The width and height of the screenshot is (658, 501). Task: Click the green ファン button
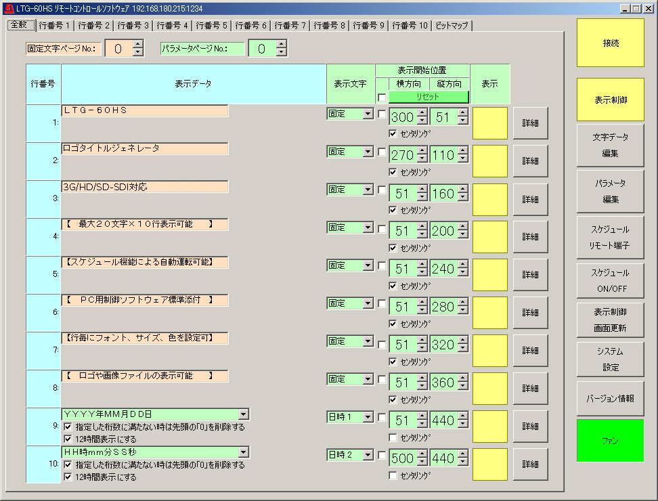point(609,441)
